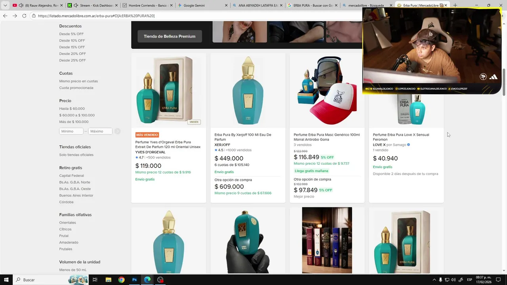
Task: Click the page vertical scrollbar
Action: [504, 82]
